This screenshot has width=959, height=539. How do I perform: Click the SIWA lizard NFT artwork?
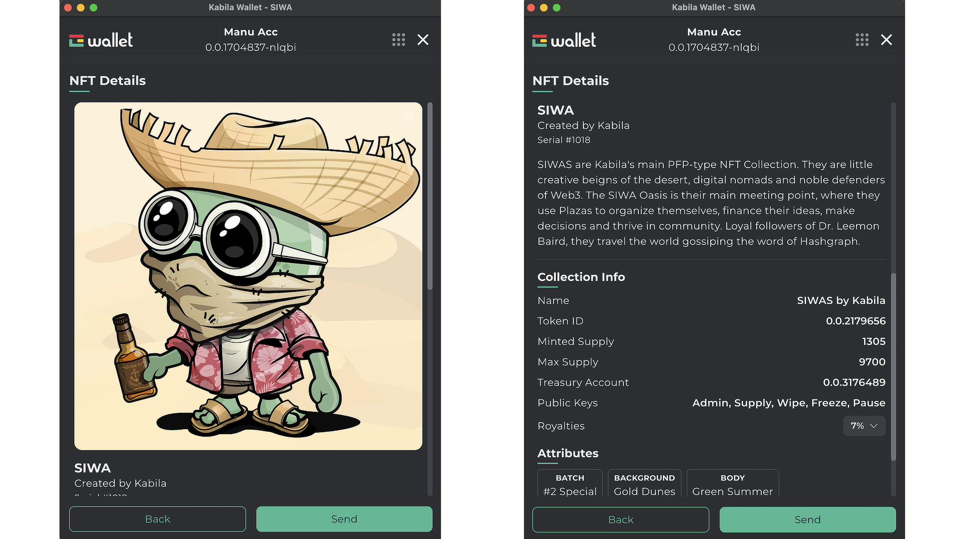click(248, 276)
